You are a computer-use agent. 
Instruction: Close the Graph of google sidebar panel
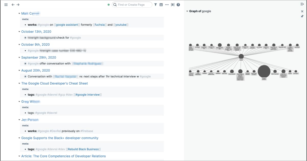302,11
